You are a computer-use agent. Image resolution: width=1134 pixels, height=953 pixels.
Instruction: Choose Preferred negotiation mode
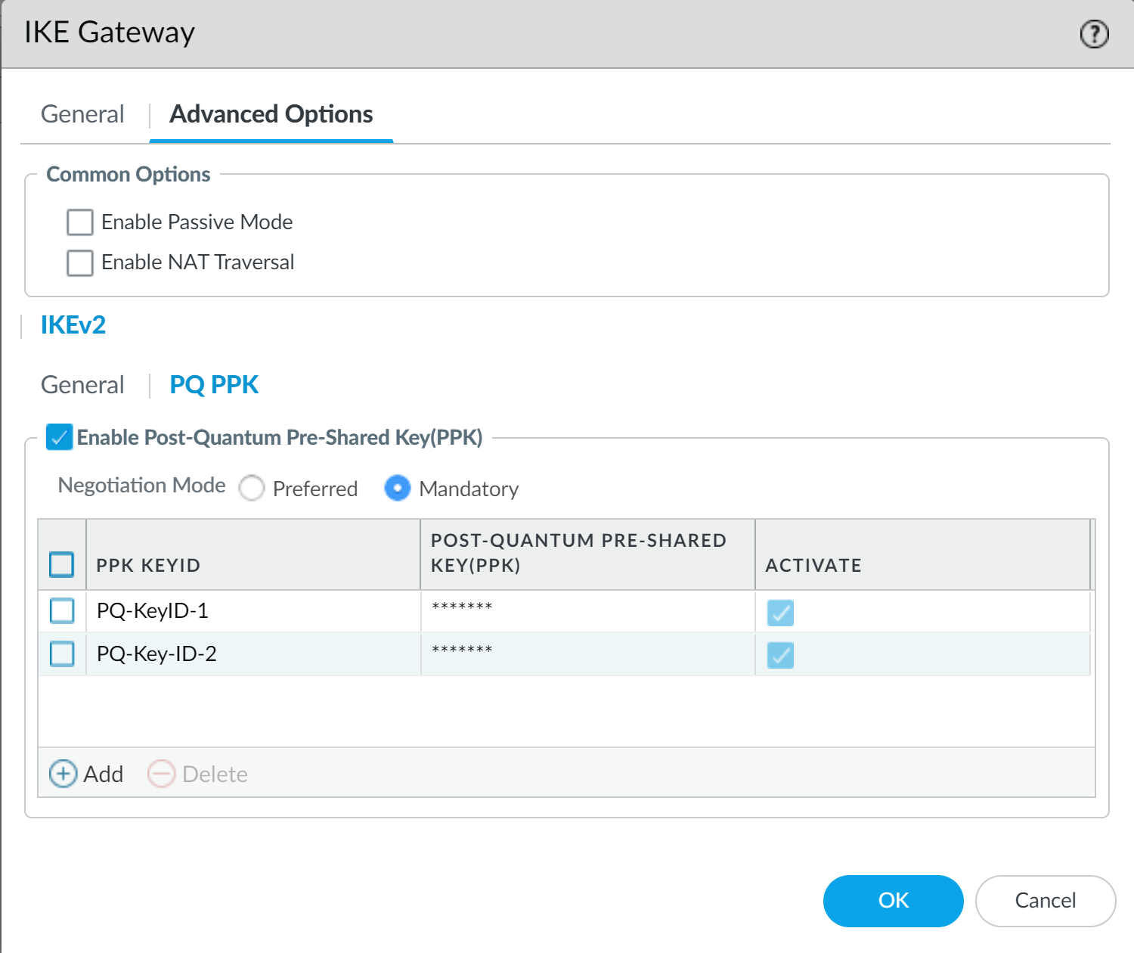pyautogui.click(x=252, y=489)
